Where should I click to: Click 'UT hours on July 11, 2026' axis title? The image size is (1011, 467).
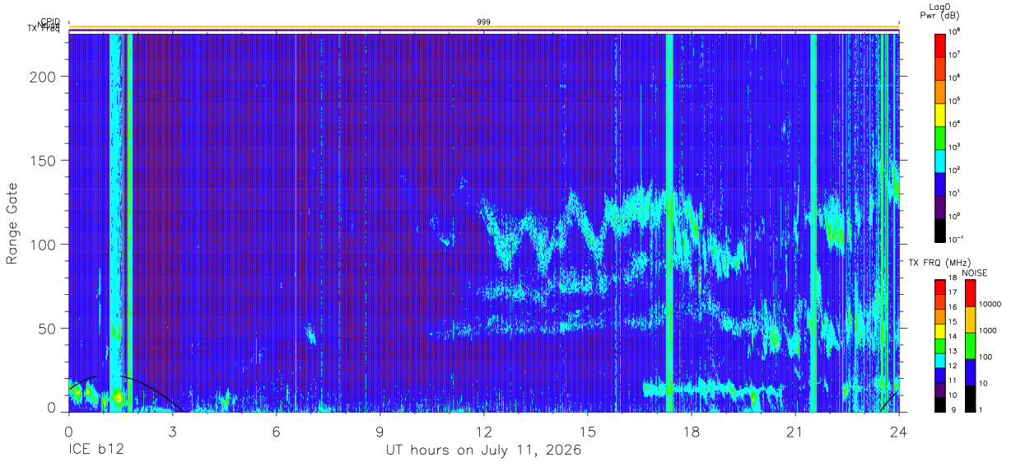click(x=484, y=451)
